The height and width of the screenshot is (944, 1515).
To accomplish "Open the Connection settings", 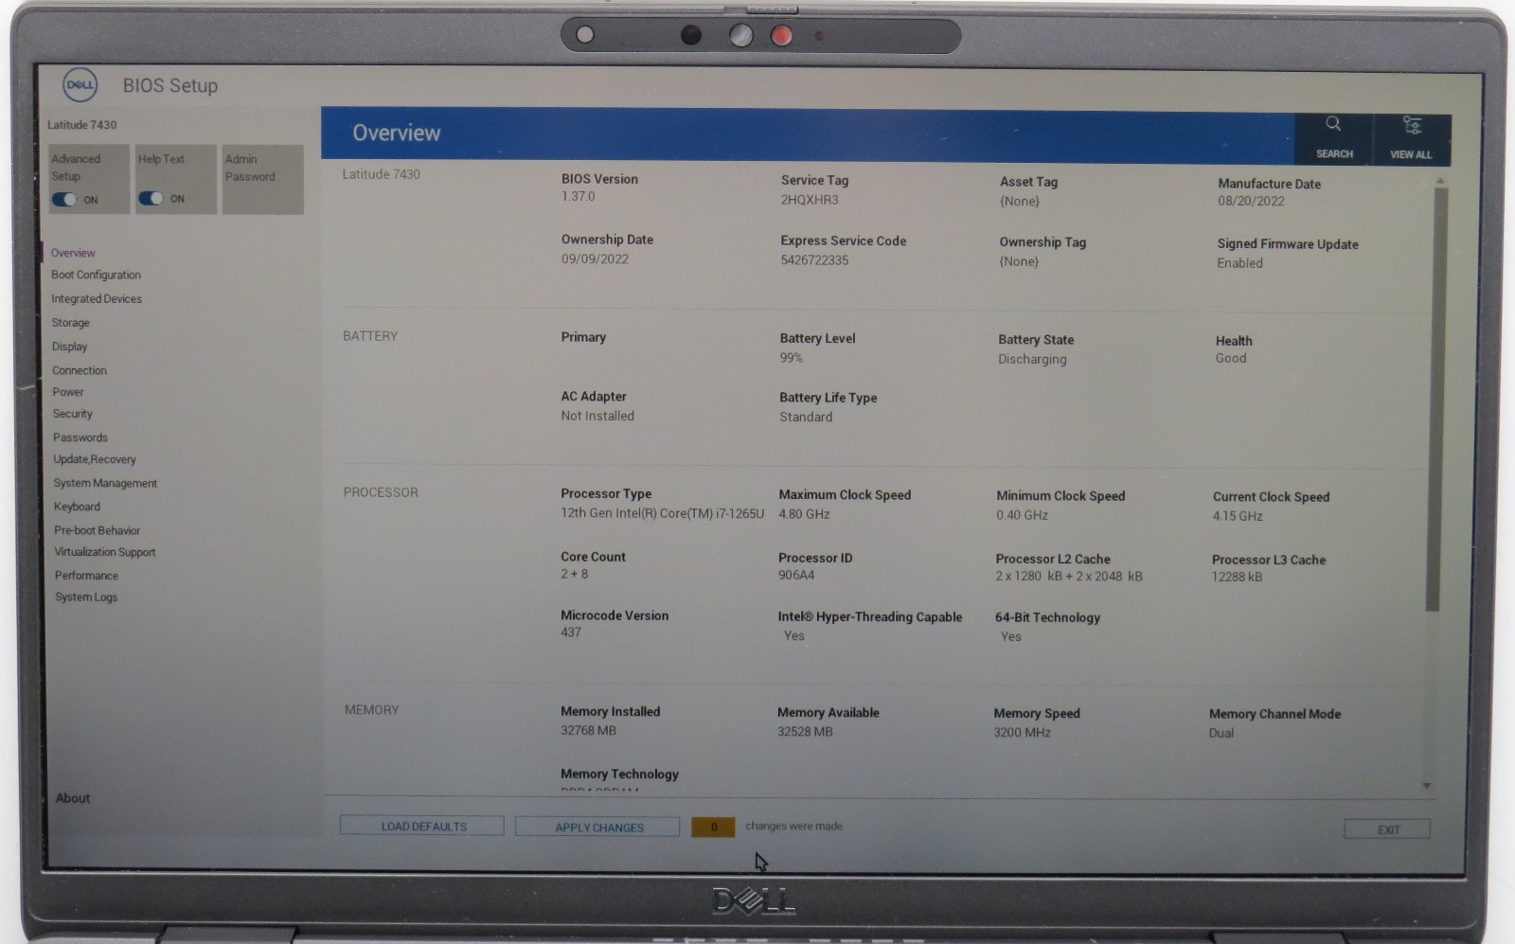I will tap(80, 370).
